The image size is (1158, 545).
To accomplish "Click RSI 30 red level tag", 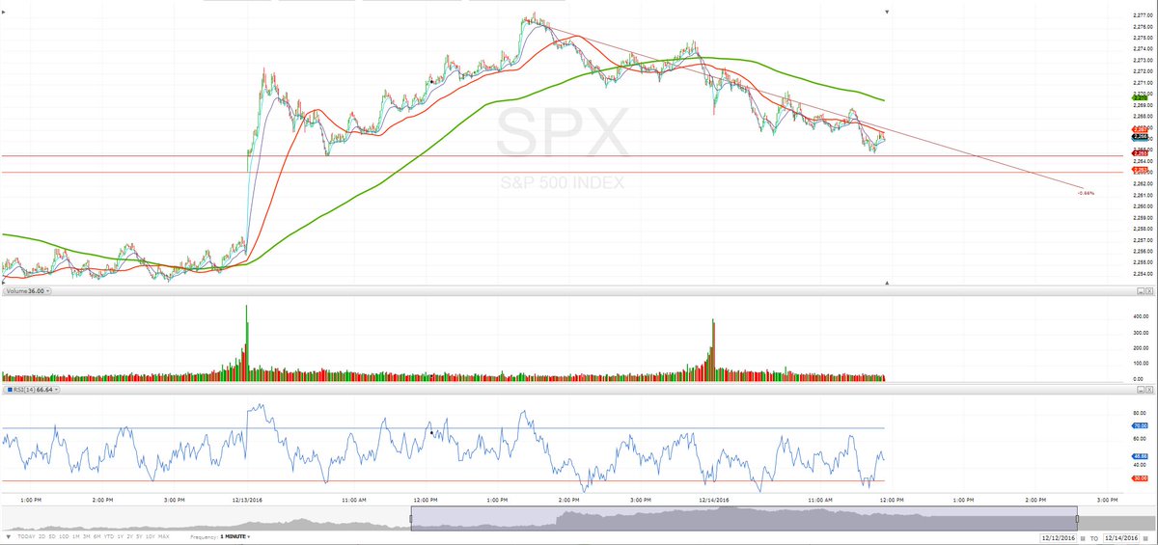I will coord(1139,478).
